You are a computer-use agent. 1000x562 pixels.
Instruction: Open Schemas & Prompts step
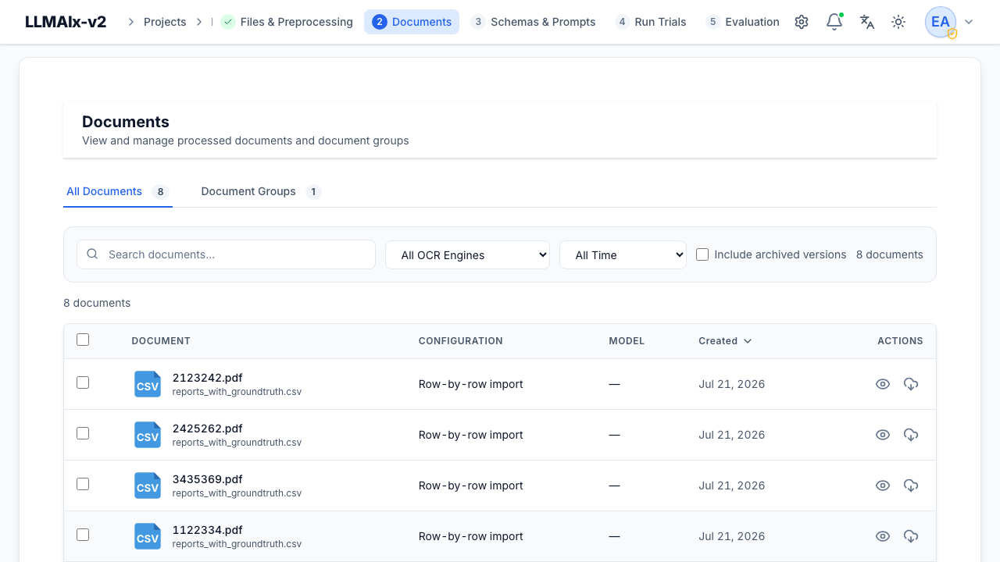tap(534, 22)
